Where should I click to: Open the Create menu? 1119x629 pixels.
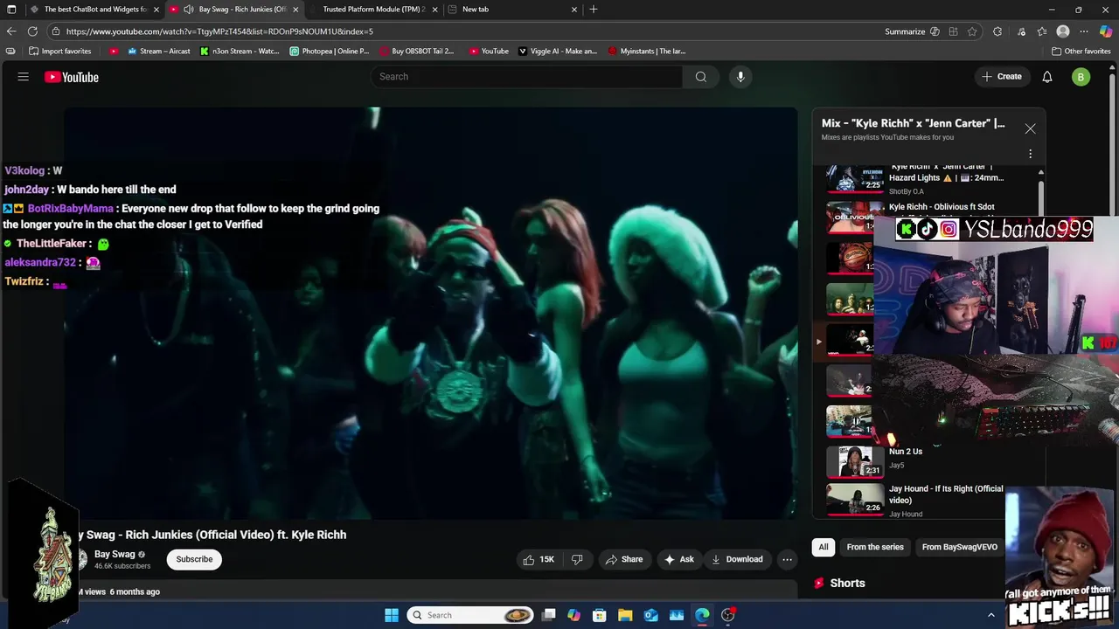pos(1001,77)
